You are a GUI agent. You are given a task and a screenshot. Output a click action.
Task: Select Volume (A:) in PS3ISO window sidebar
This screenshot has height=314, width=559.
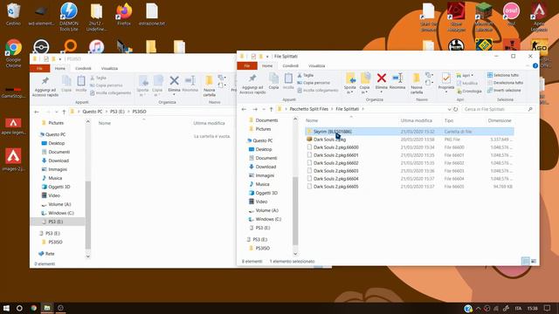coord(59,204)
